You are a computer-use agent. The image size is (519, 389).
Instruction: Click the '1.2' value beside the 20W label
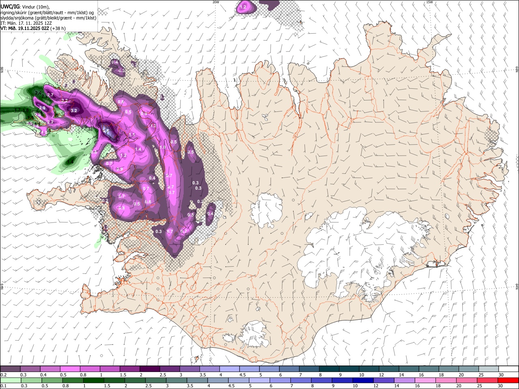pyautogui.click(x=243, y=7)
